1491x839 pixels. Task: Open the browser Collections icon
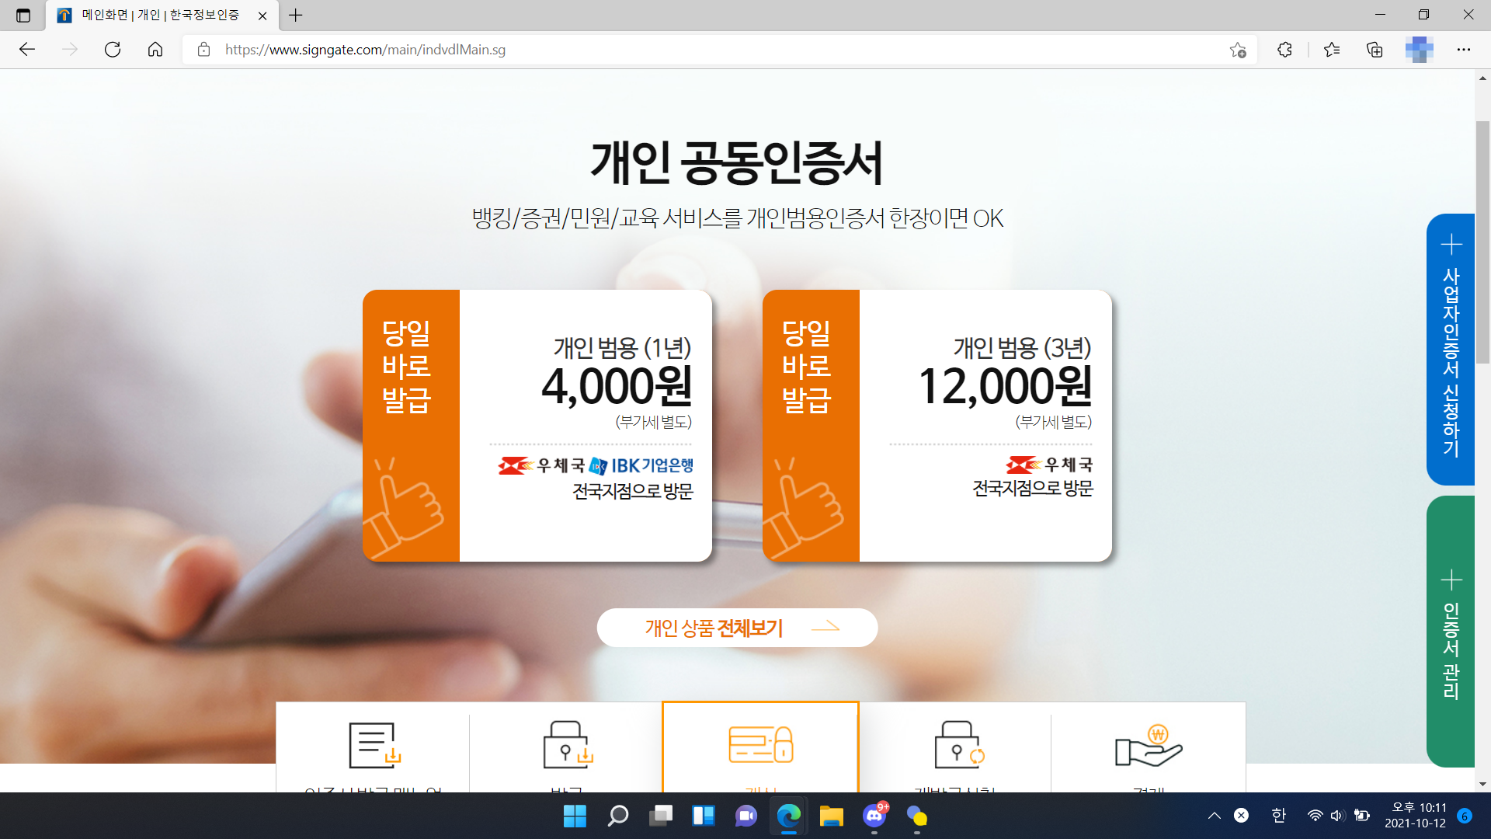coord(1375,50)
